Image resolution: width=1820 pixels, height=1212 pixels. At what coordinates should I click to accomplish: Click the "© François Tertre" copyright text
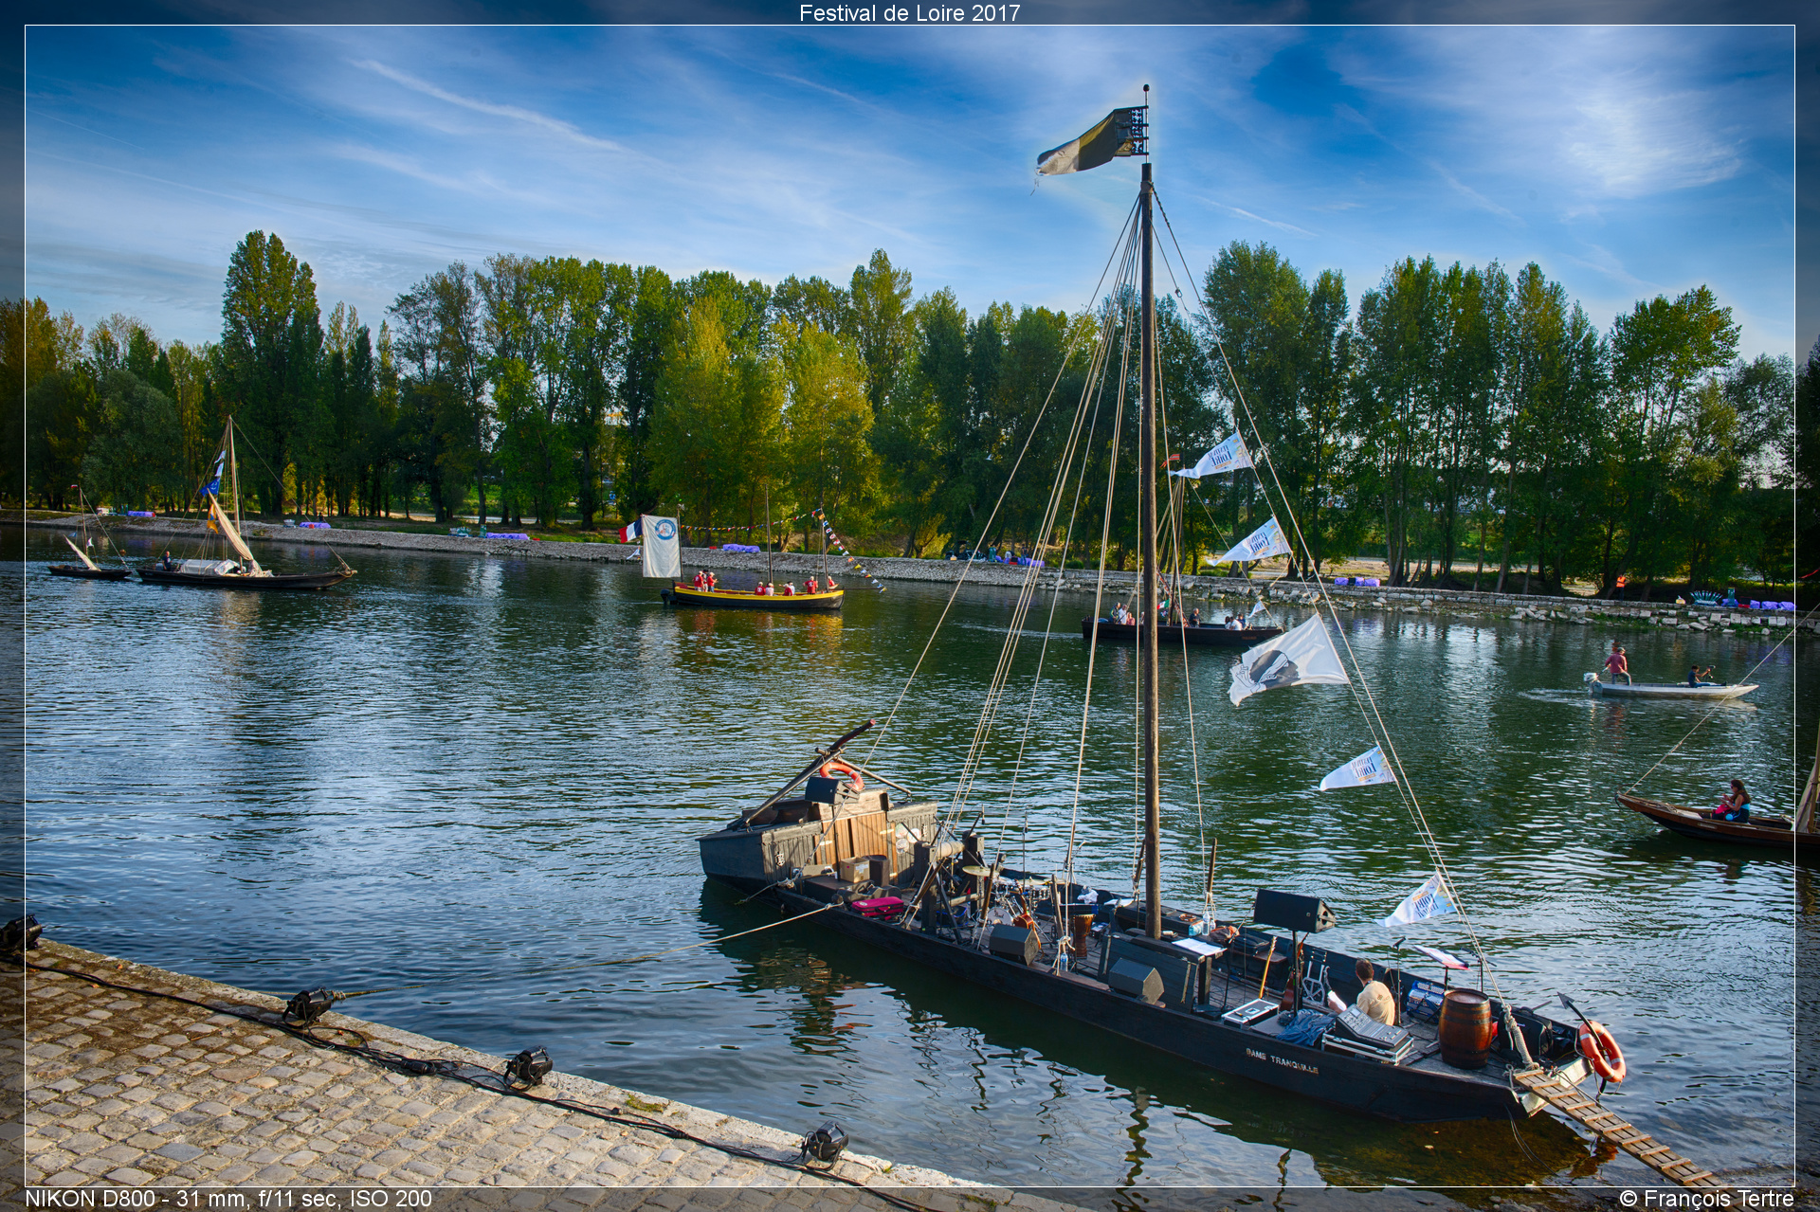(1706, 1199)
